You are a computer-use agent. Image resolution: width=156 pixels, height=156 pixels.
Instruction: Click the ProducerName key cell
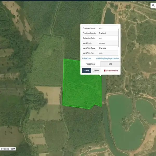[90, 28]
